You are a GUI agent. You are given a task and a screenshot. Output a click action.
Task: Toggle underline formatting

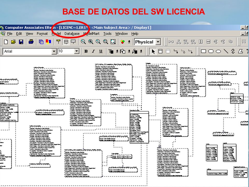pyautogui.click(x=101, y=51)
